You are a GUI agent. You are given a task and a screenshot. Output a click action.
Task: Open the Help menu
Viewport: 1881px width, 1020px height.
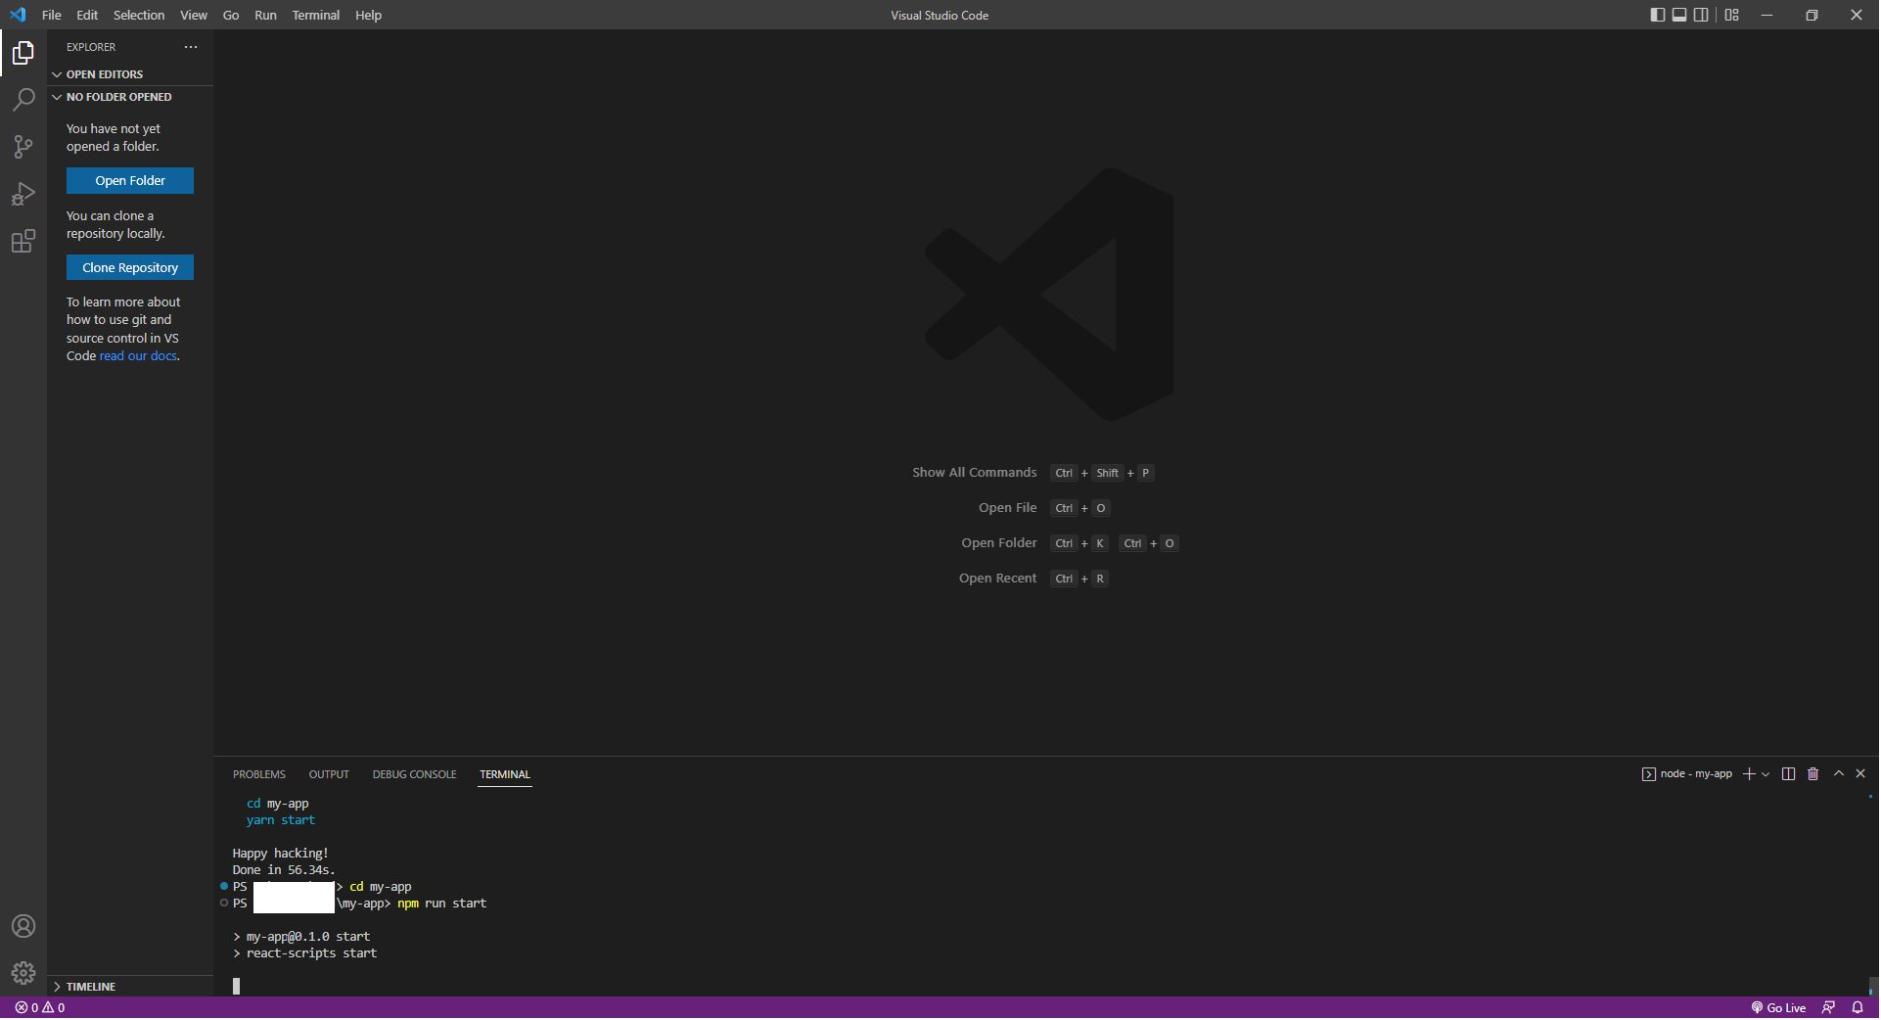tap(369, 15)
